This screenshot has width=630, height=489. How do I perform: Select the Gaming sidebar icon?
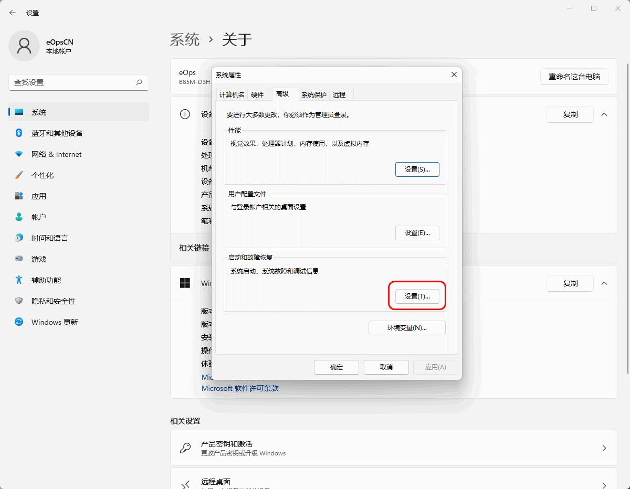click(20, 259)
